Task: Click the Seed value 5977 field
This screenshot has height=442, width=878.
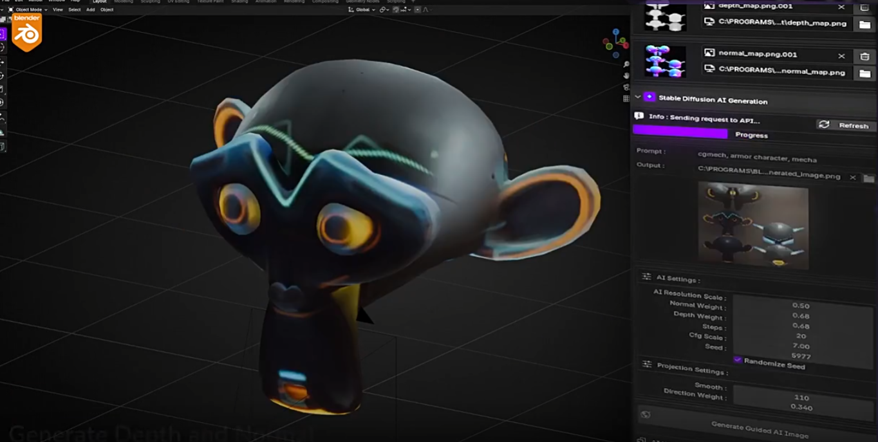Action: pos(800,356)
